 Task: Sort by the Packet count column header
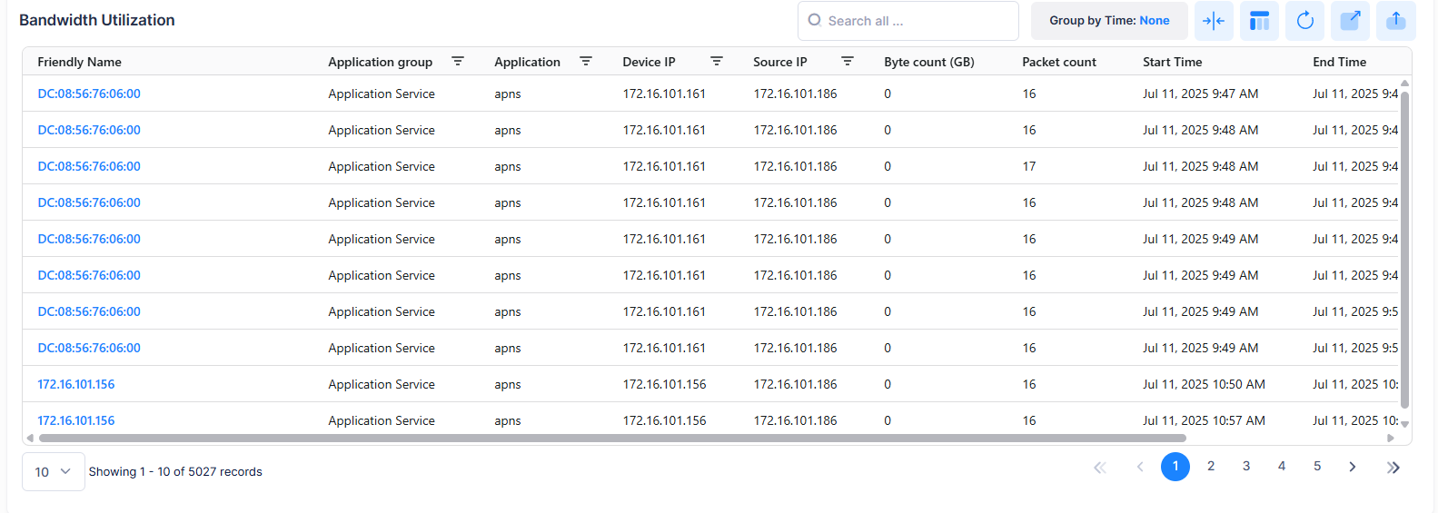point(1058,62)
